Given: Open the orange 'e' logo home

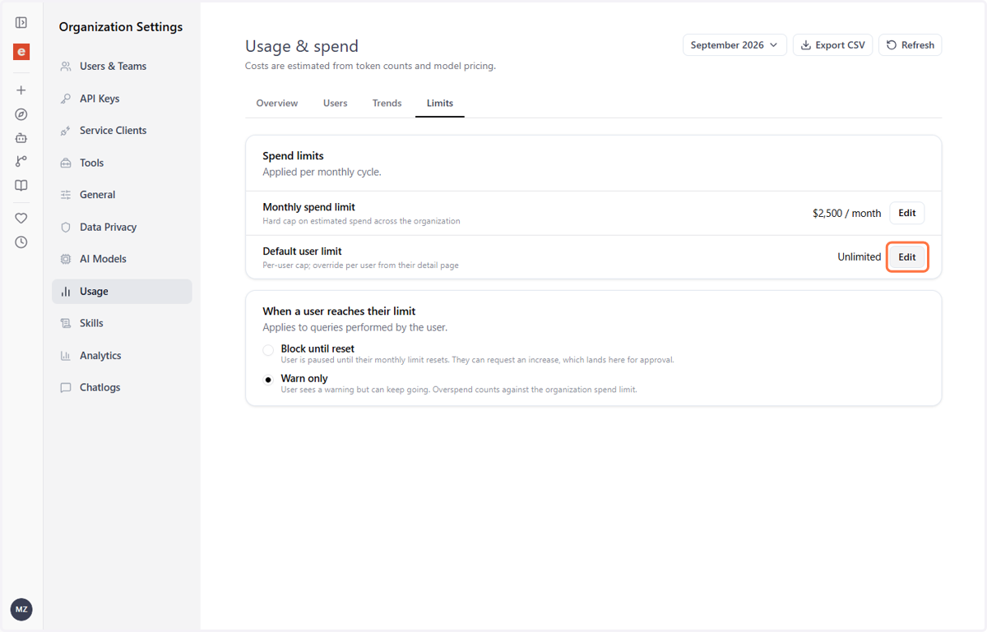Looking at the screenshot, I should 21,52.
